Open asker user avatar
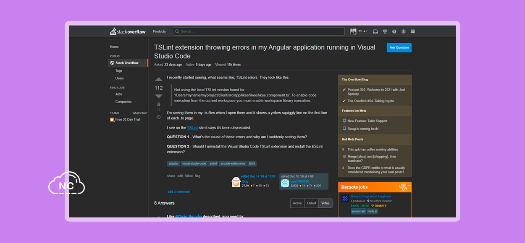525x243 pixels. 285,183
